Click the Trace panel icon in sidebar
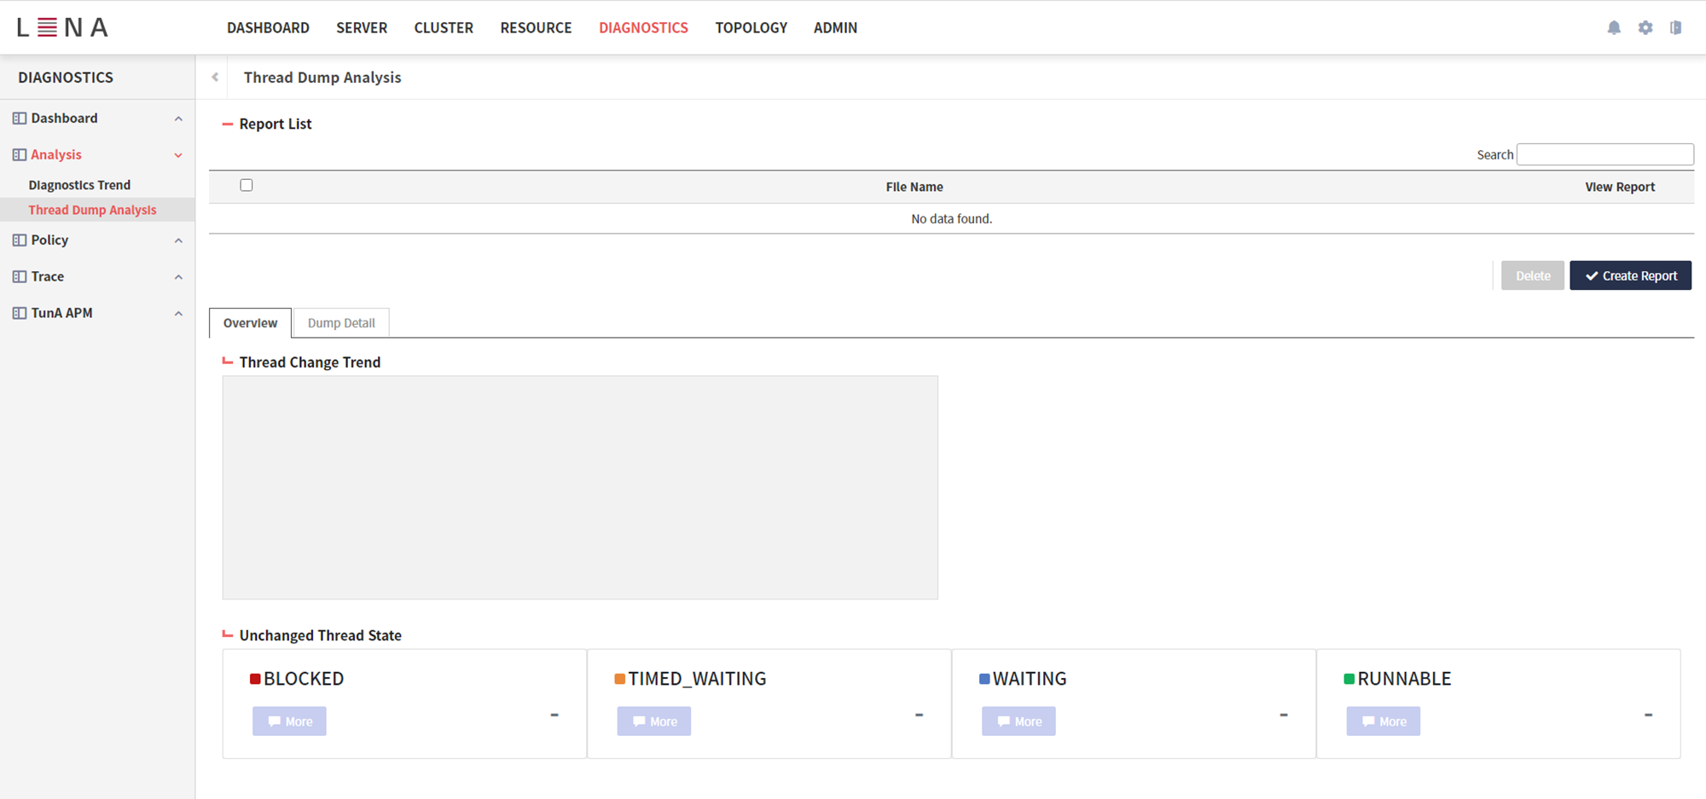Viewport: 1706px width, 799px height. [19, 277]
